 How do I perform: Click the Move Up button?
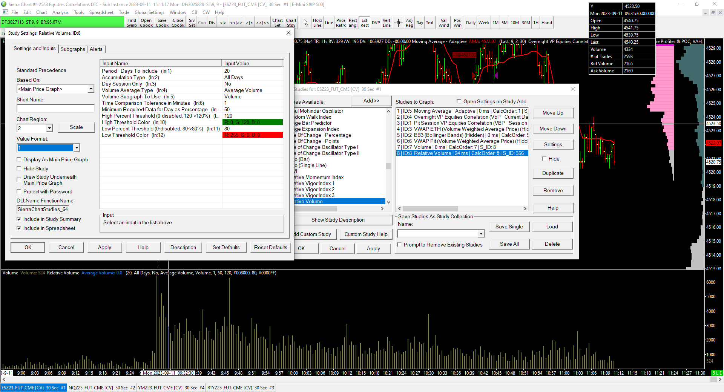pyautogui.click(x=552, y=113)
